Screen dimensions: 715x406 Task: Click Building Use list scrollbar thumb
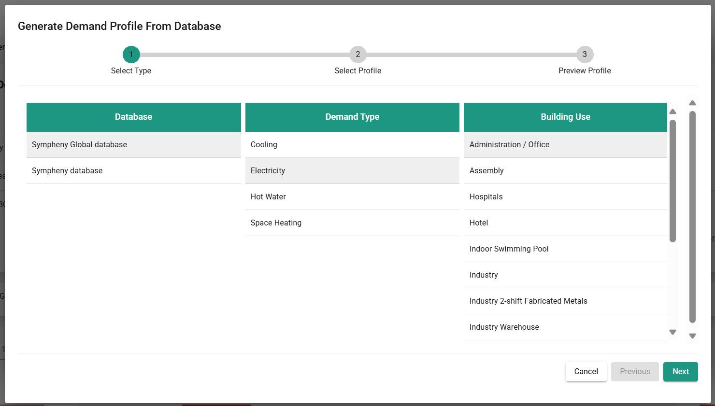672,181
